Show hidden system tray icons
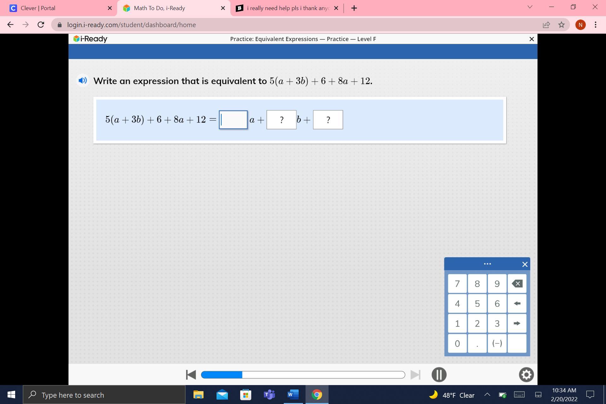The height and width of the screenshot is (404, 606). [x=487, y=395]
